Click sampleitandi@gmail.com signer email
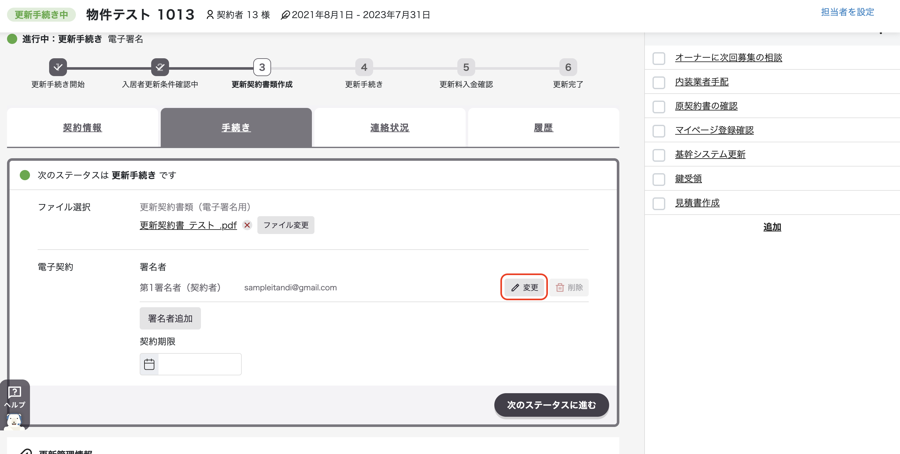This screenshot has width=900, height=454. coord(290,287)
